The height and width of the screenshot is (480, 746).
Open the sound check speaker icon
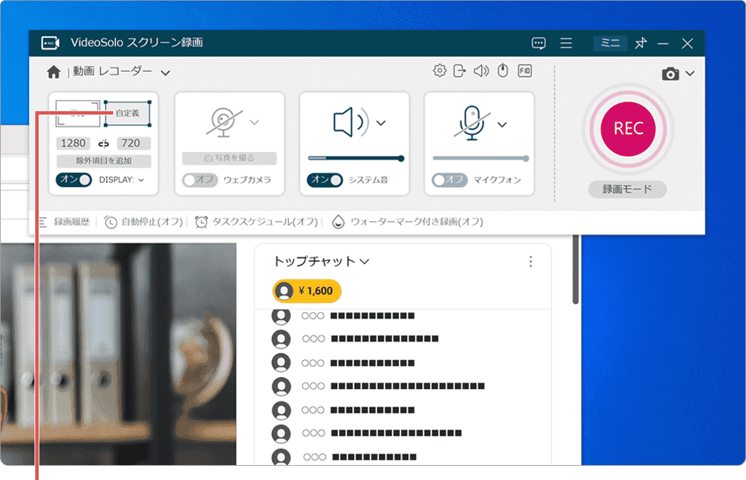point(482,70)
